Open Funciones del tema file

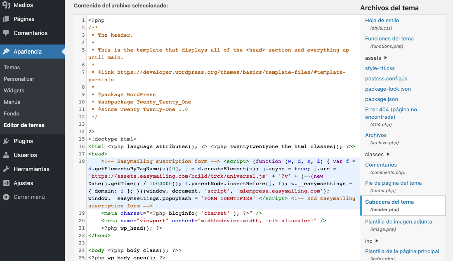[x=389, y=39]
